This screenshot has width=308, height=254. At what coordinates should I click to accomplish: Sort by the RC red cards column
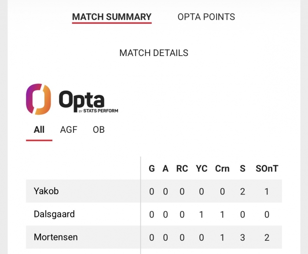(x=182, y=168)
